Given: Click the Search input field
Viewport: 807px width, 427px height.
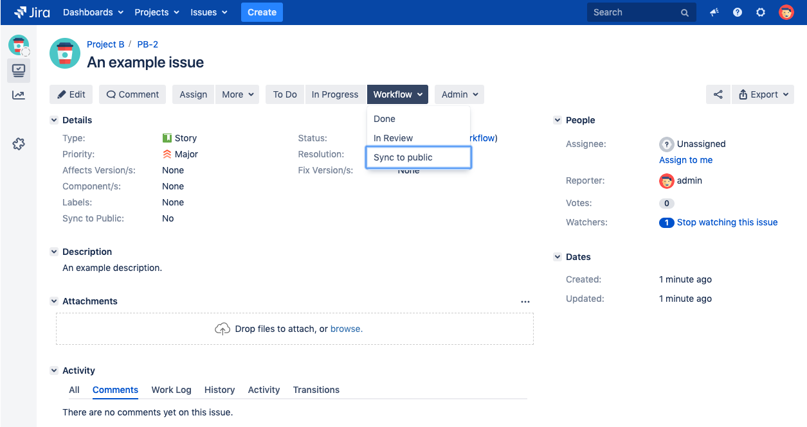Looking at the screenshot, I should [x=633, y=12].
